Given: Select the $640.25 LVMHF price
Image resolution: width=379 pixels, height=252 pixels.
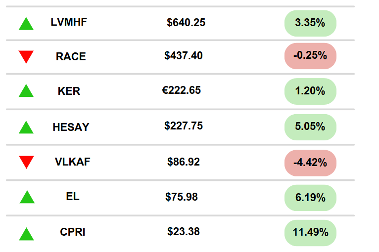Looking at the screenshot, I should coord(186,22).
